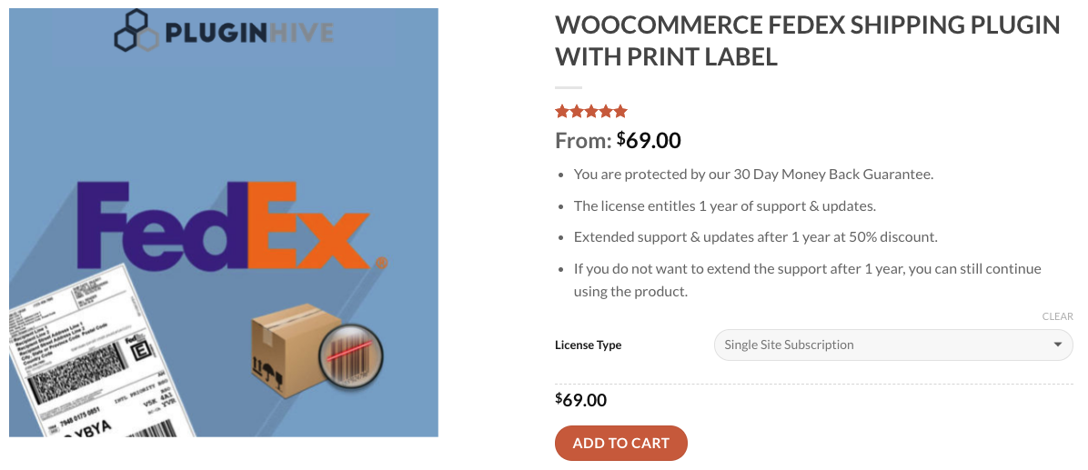The width and height of the screenshot is (1088, 470).
Task: Click the "From: $69.00" price
Action: coord(618,140)
